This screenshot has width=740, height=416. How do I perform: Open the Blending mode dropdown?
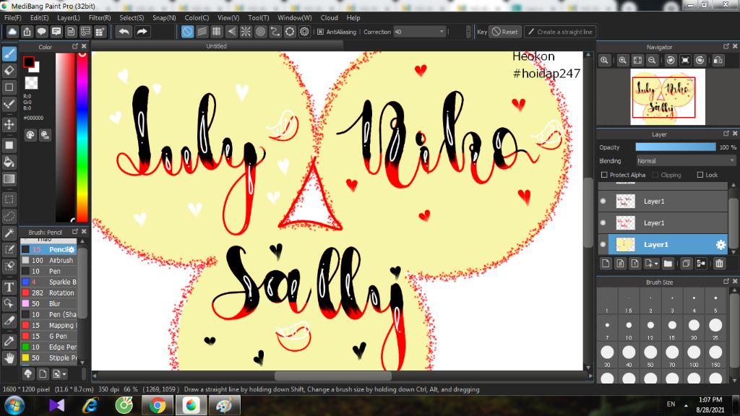686,161
